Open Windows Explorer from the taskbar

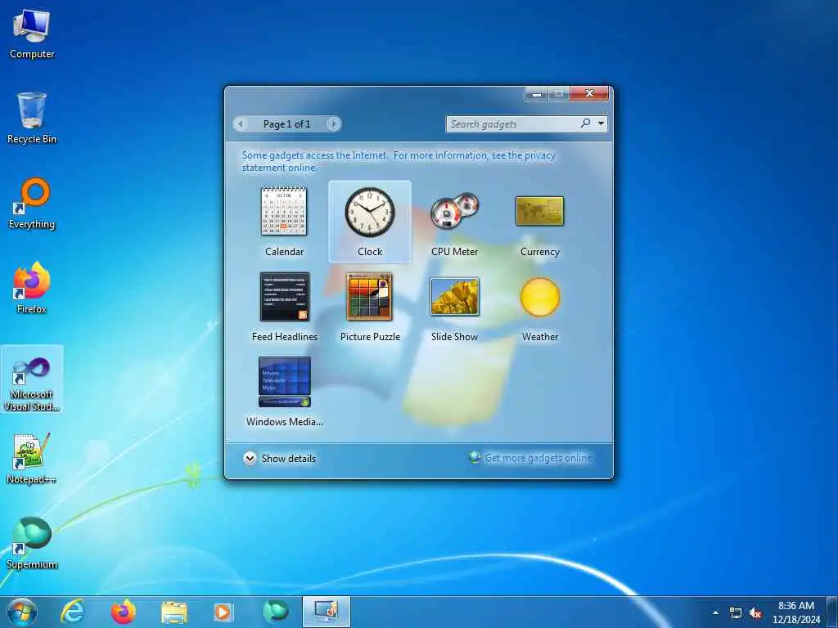174,612
